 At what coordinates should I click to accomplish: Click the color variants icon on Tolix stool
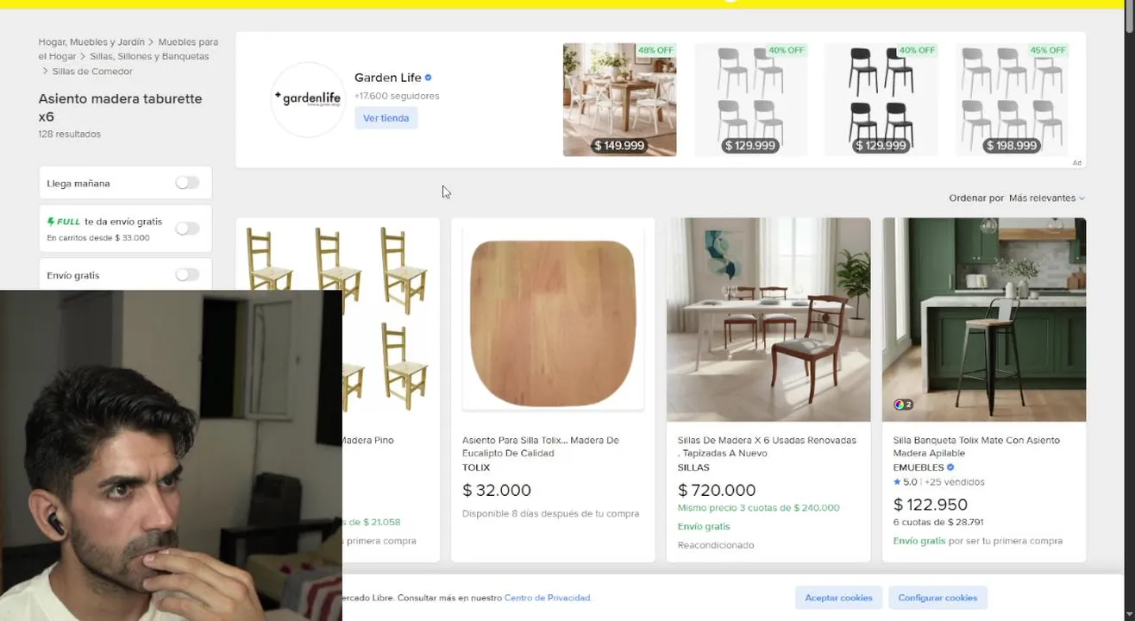click(903, 405)
